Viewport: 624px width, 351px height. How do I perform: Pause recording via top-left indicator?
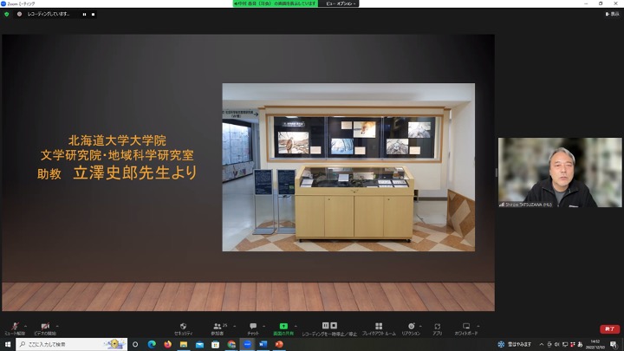pyautogui.click(x=84, y=15)
